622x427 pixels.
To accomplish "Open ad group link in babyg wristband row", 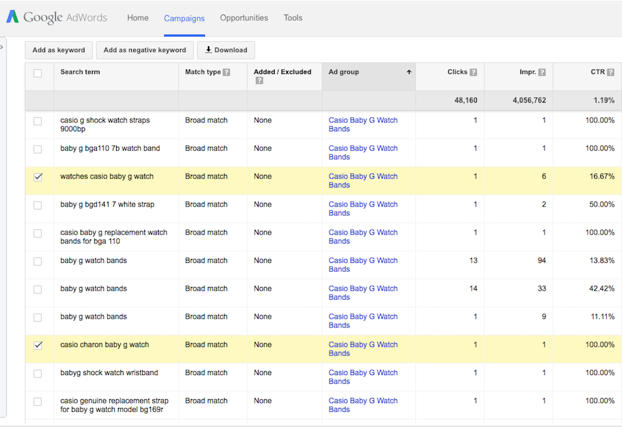I will [363, 377].
